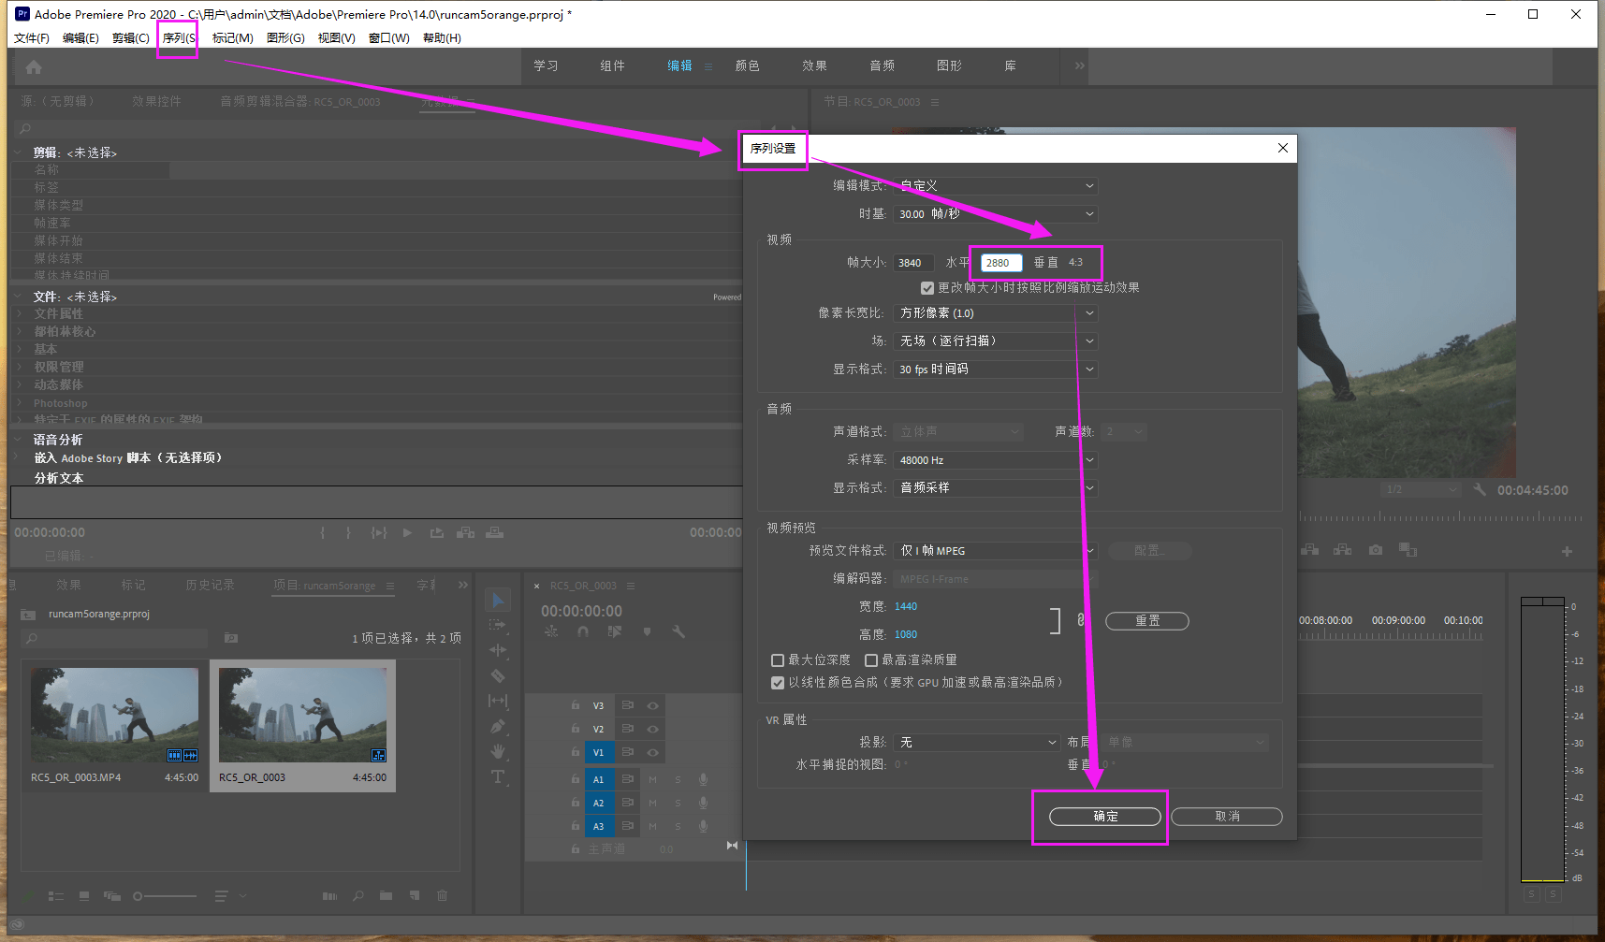Image resolution: width=1605 pixels, height=942 pixels.
Task: Solo track A2 with S button
Action: coord(678,803)
